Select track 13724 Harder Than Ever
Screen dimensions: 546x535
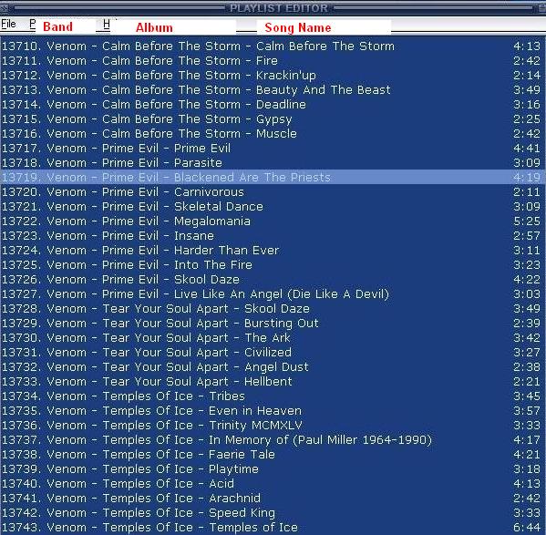[x=273, y=251]
